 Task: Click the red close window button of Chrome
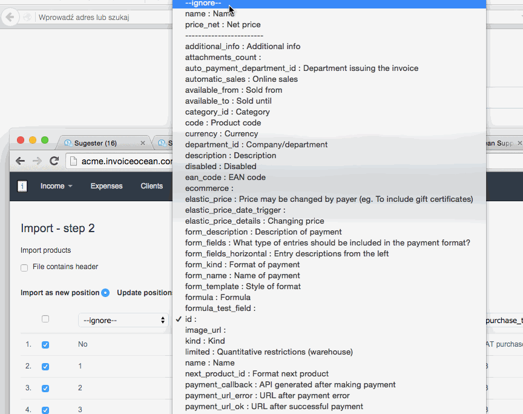pyautogui.click(x=21, y=140)
